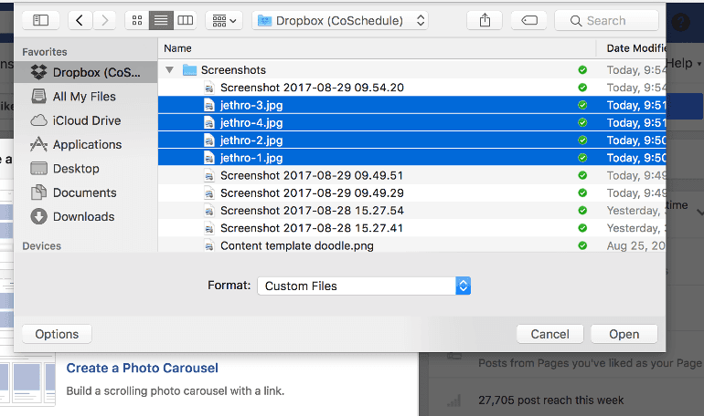The height and width of the screenshot is (416, 704).
Task: Switch to list view
Action: click(161, 20)
